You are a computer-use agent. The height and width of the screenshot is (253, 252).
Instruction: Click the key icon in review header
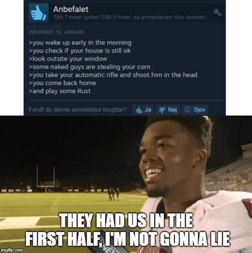[x=217, y=13]
